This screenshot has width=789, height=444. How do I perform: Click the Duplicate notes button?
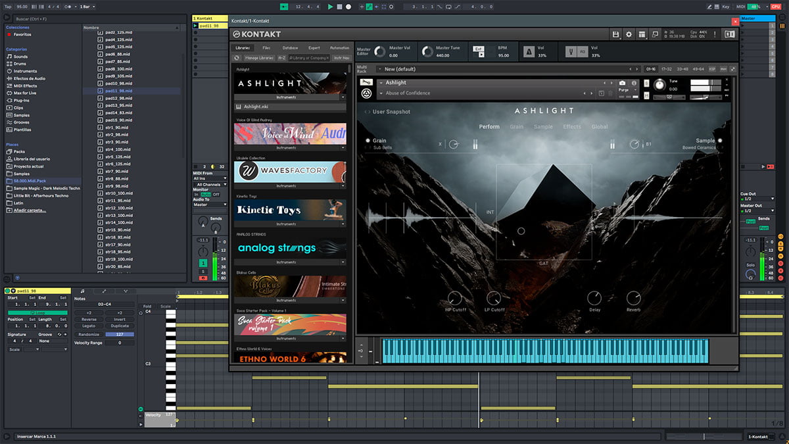tap(120, 326)
